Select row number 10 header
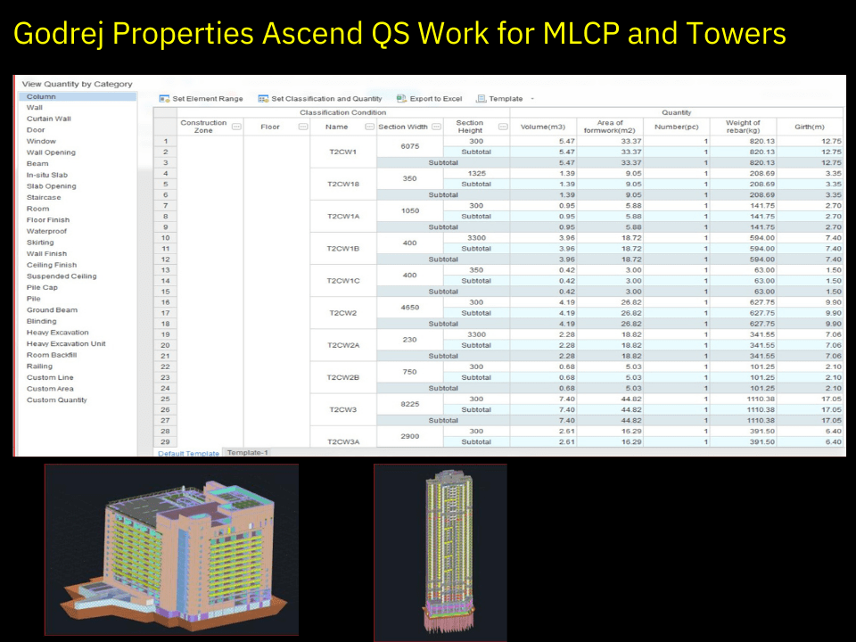The height and width of the screenshot is (642, 856). (x=166, y=238)
